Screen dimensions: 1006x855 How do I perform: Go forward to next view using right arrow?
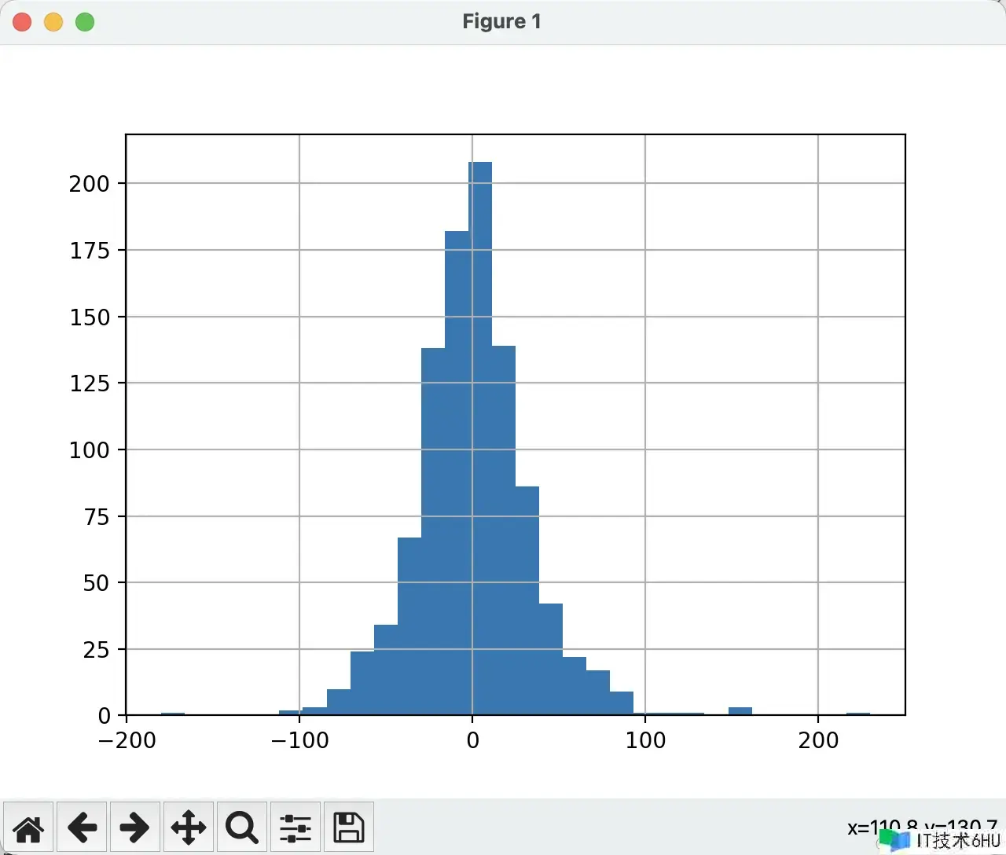click(134, 827)
